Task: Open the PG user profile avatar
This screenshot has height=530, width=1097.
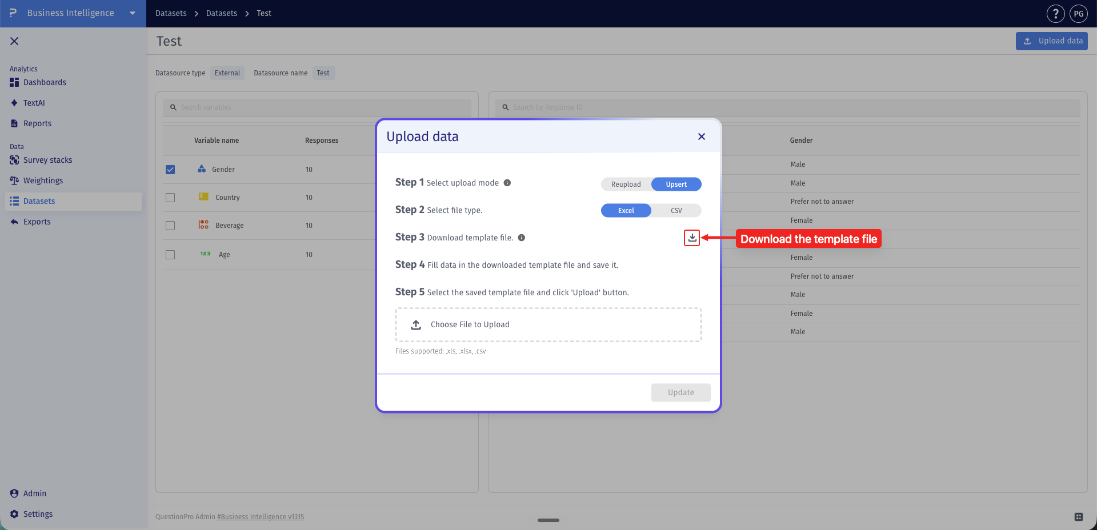Action: [x=1079, y=13]
